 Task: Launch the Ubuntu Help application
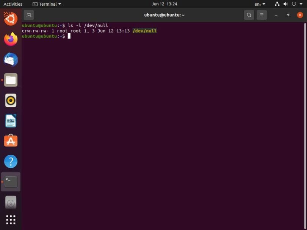pyautogui.click(x=10, y=161)
